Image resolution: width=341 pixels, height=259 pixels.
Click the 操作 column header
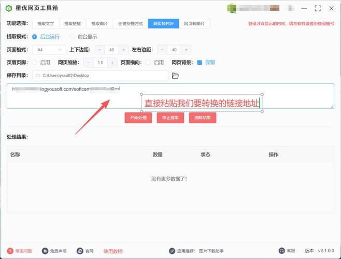coord(274,154)
